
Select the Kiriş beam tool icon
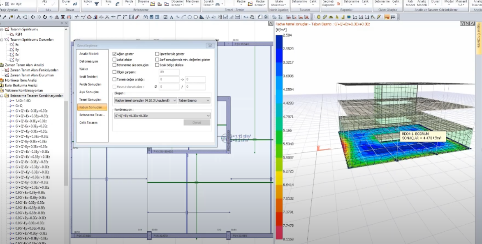click(x=118, y=4)
